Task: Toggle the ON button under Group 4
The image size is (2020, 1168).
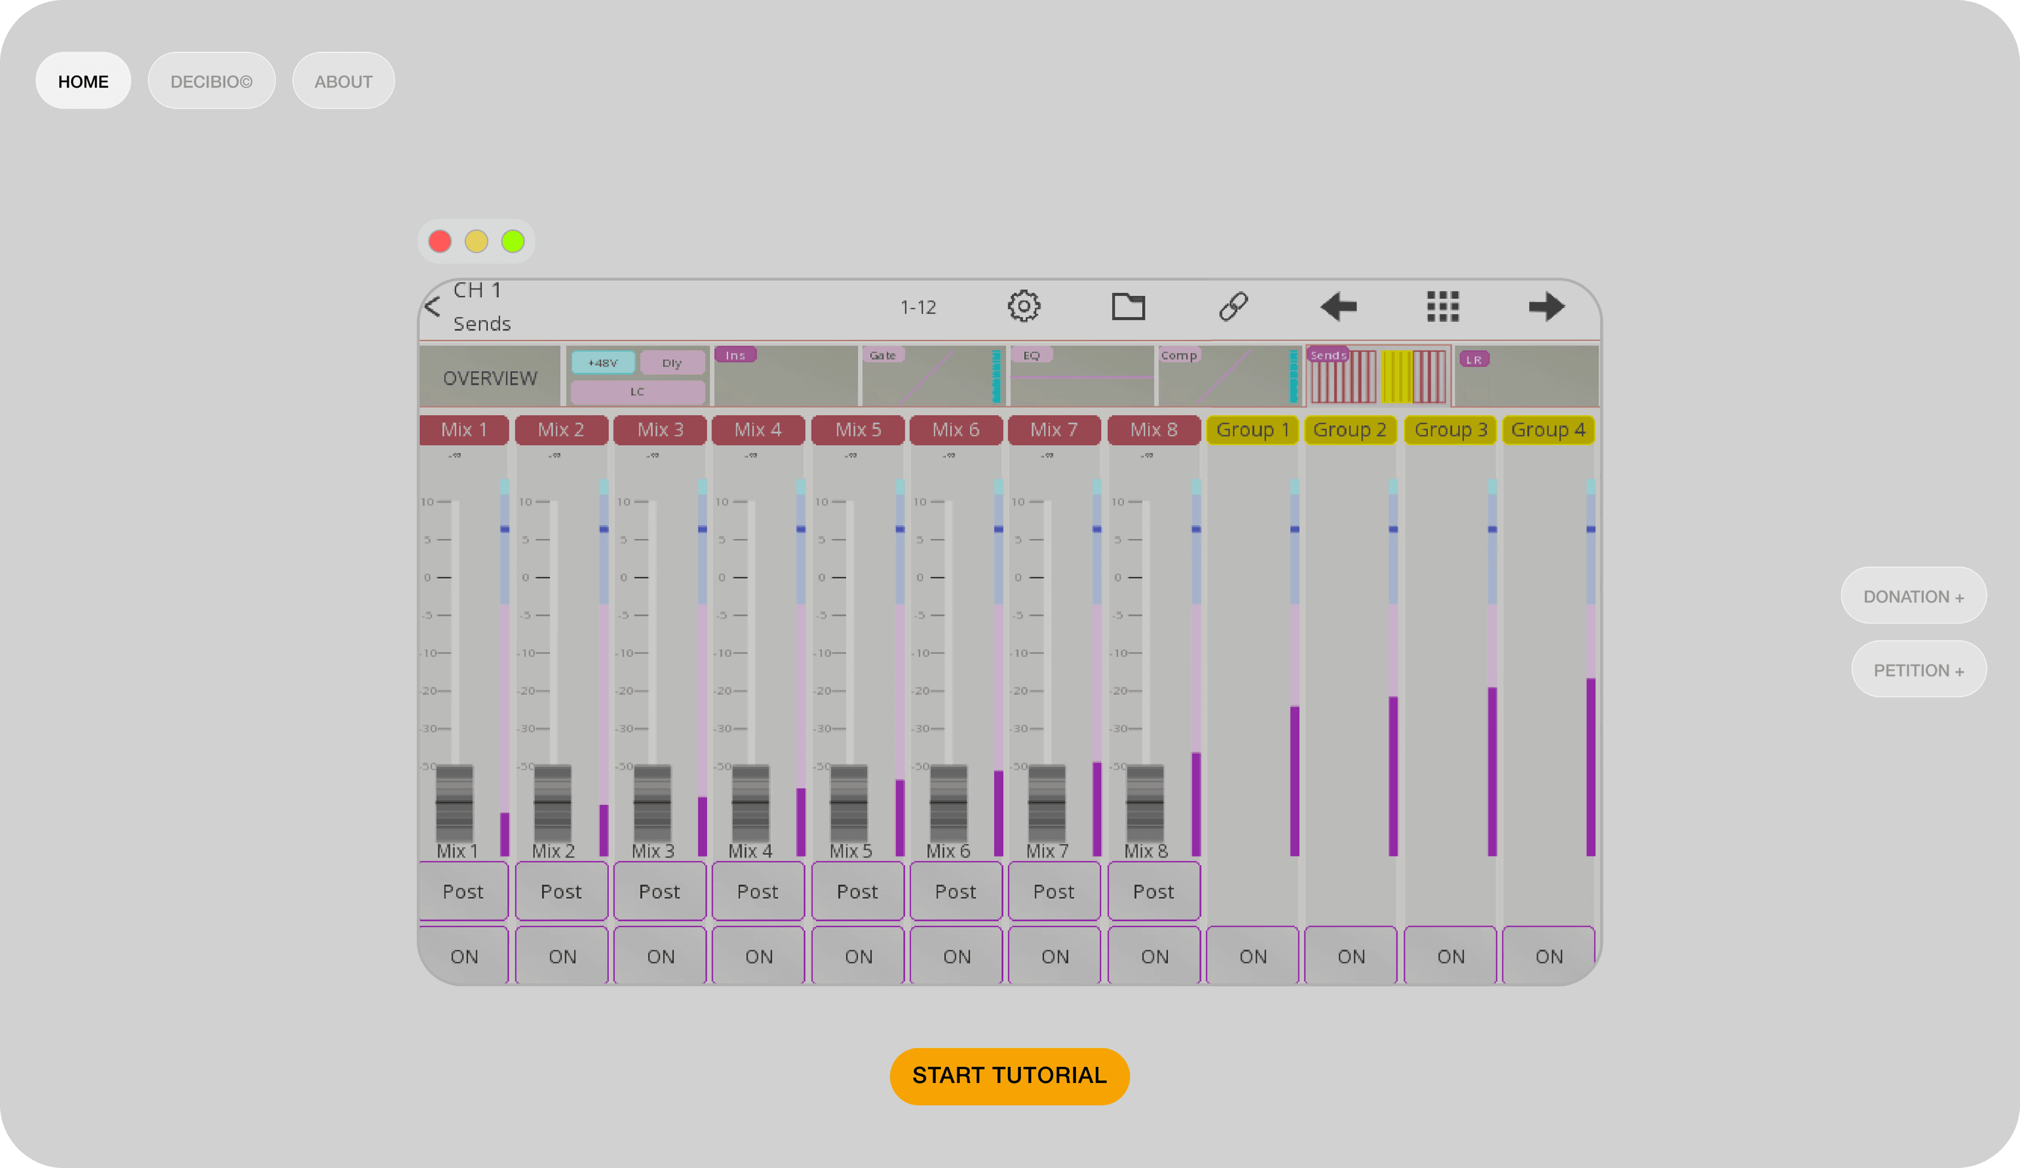Action: coord(1549,955)
